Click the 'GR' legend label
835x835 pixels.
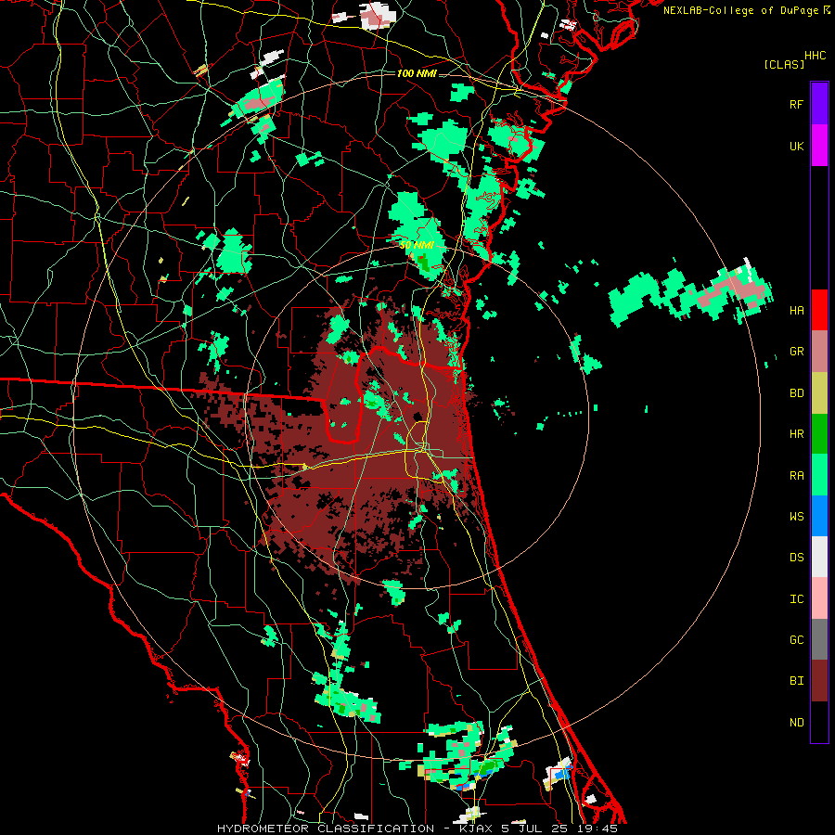tap(796, 352)
